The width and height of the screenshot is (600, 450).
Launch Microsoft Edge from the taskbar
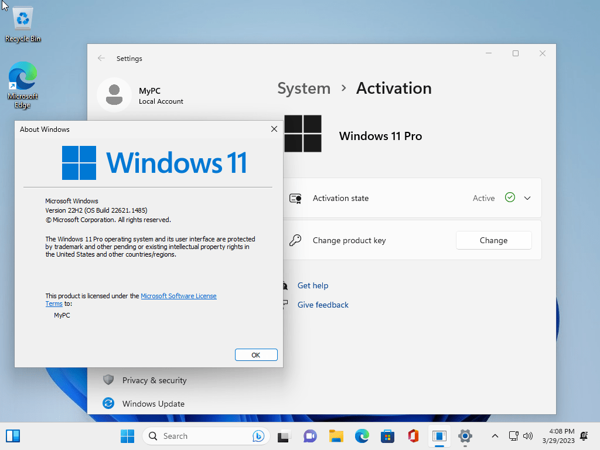pyautogui.click(x=362, y=436)
